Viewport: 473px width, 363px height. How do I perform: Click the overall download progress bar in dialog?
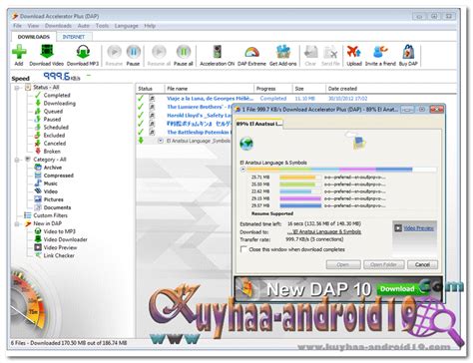pyautogui.click(x=341, y=170)
